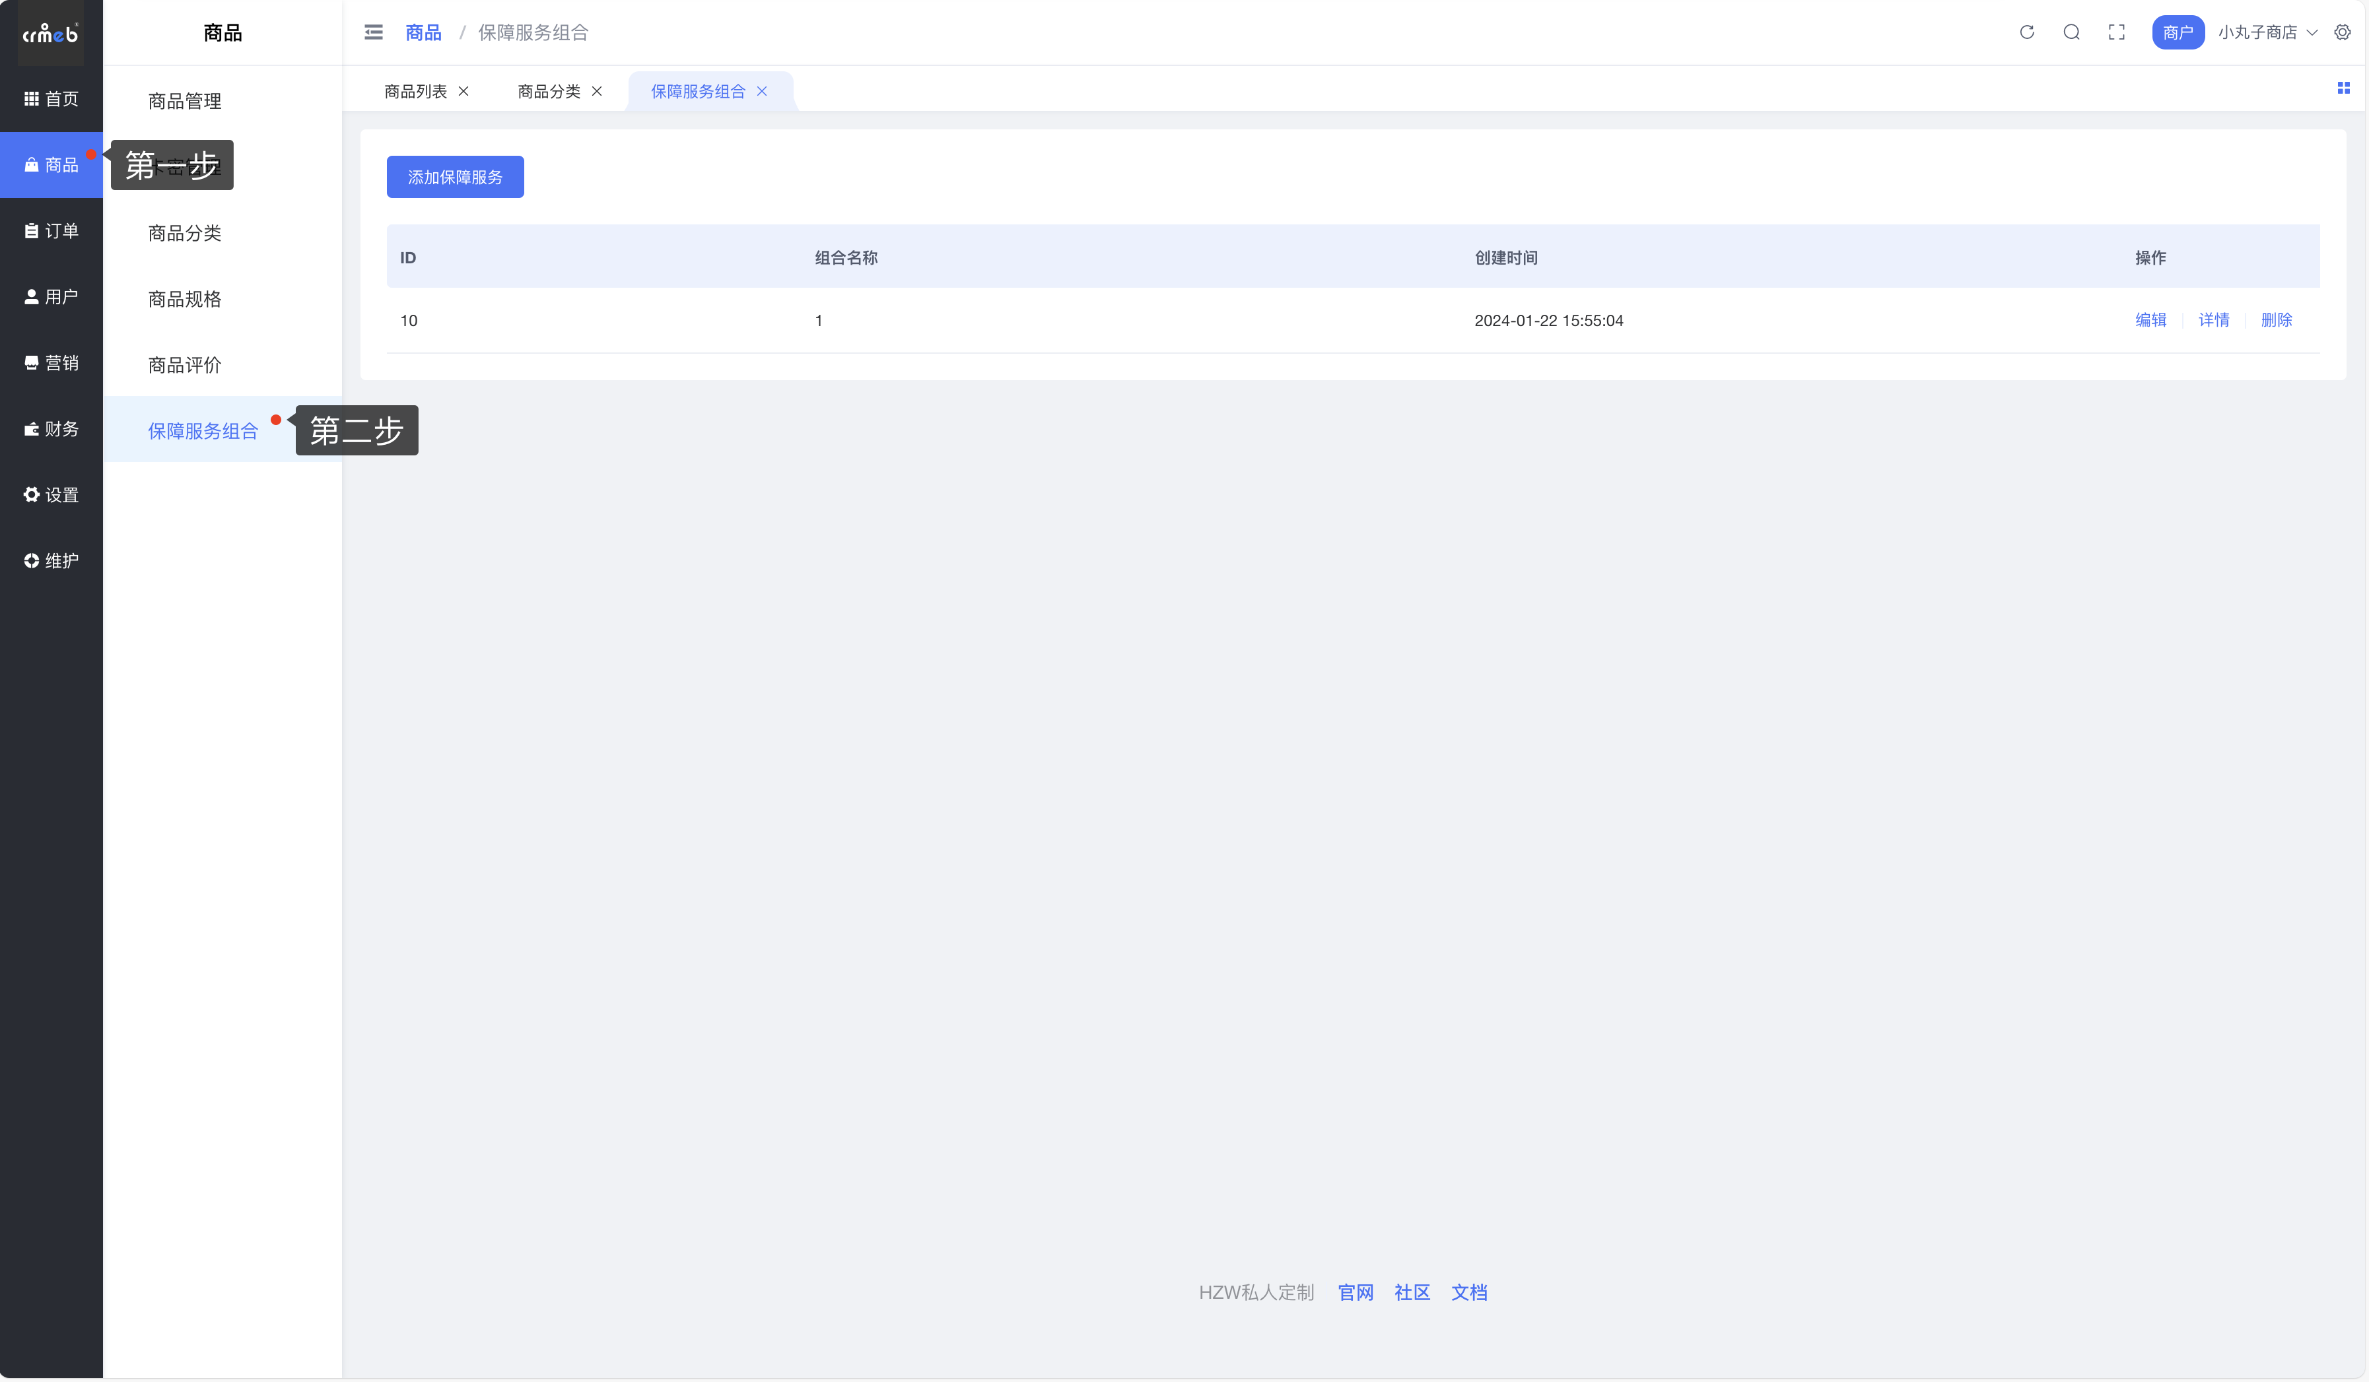Open the 文档 footer link
Image resolution: width=2369 pixels, height=1382 pixels.
[x=1468, y=1293]
